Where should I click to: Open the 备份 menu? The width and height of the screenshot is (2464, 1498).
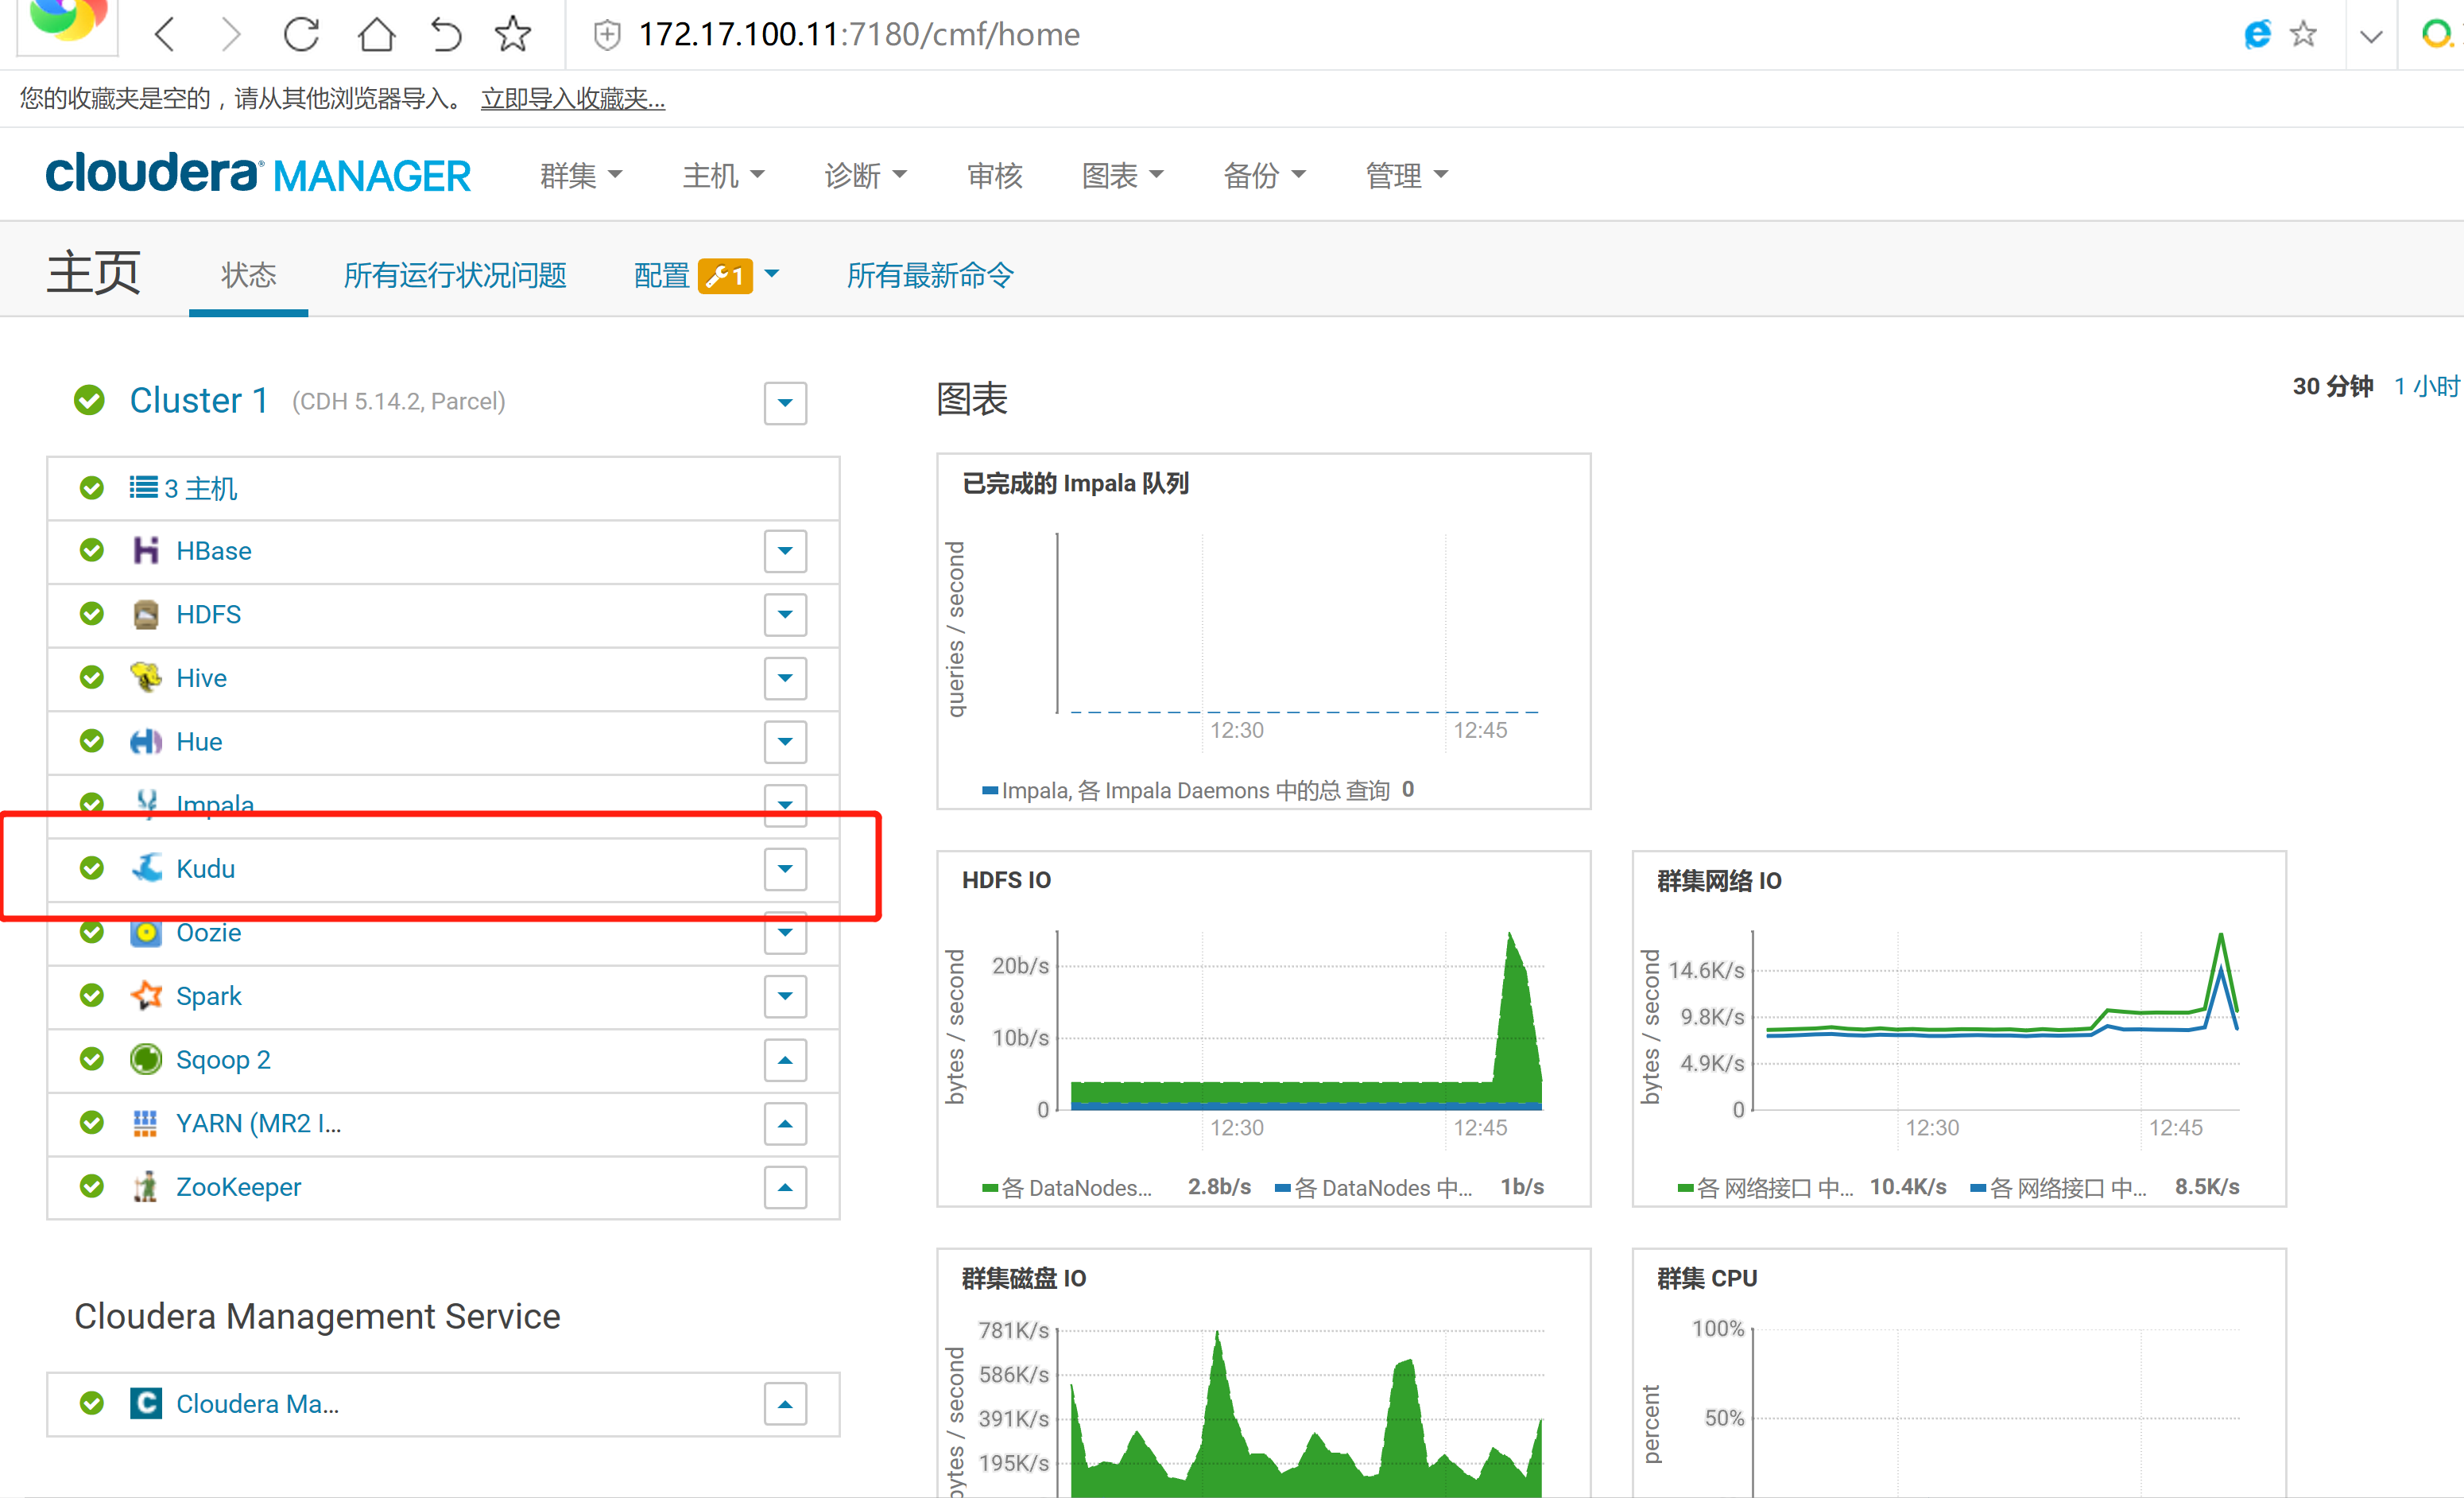point(1264,176)
